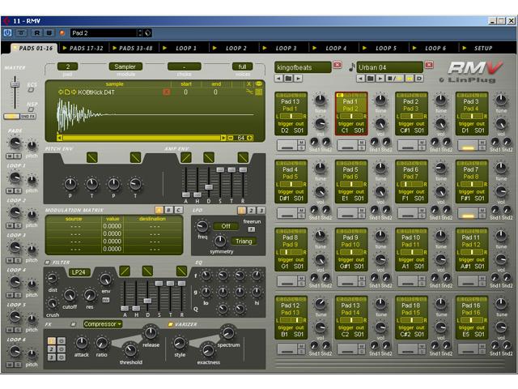Toggle the NSP checkbox in Master
518x389 pixels.
coord(31,109)
